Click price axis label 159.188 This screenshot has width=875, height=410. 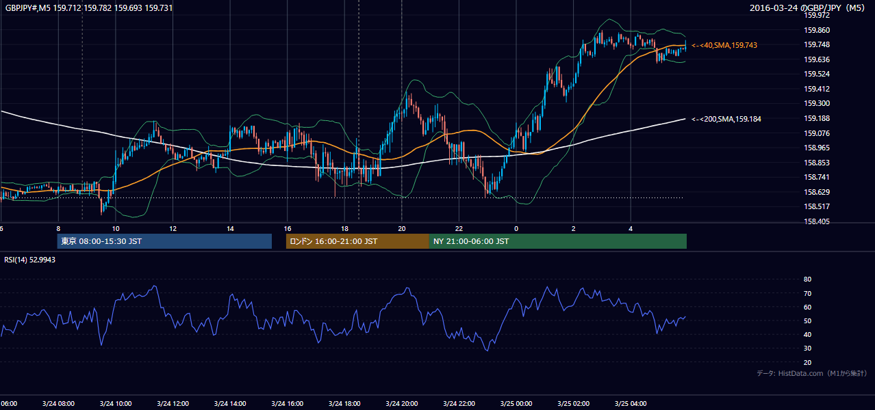817,118
